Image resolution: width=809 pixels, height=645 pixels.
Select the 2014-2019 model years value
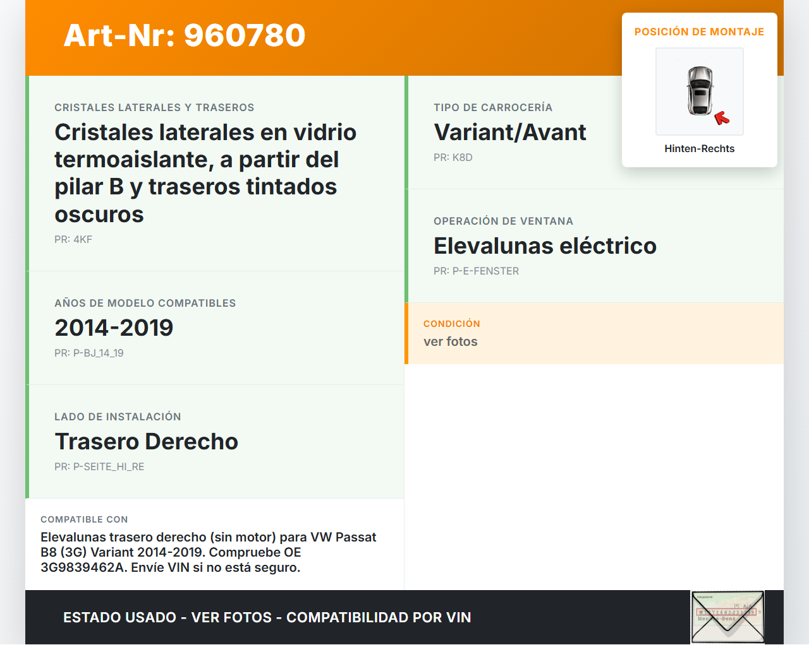pos(114,328)
